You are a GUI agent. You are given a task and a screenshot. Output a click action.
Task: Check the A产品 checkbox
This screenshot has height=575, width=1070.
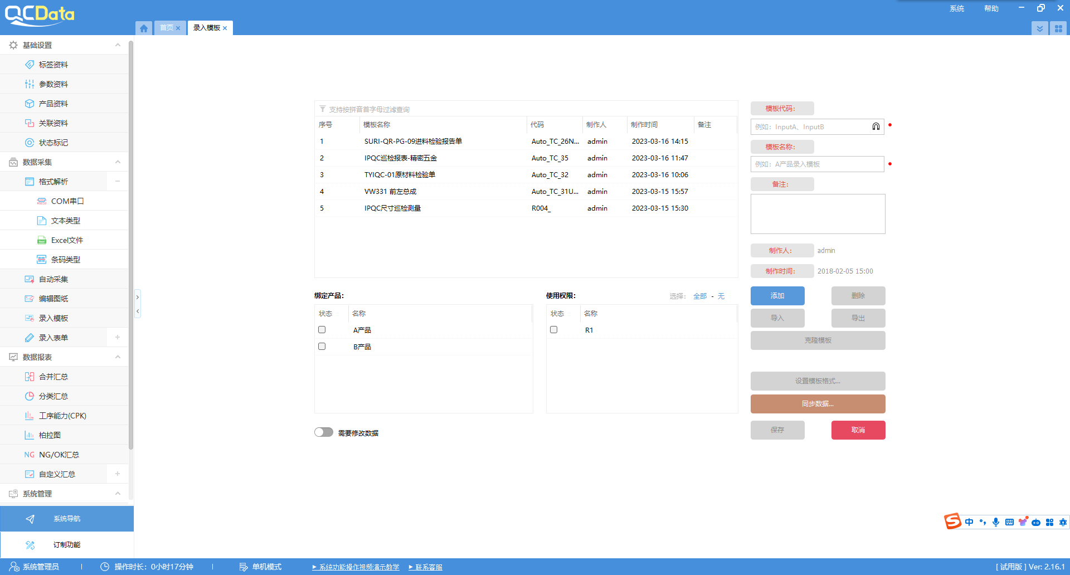tap(322, 330)
